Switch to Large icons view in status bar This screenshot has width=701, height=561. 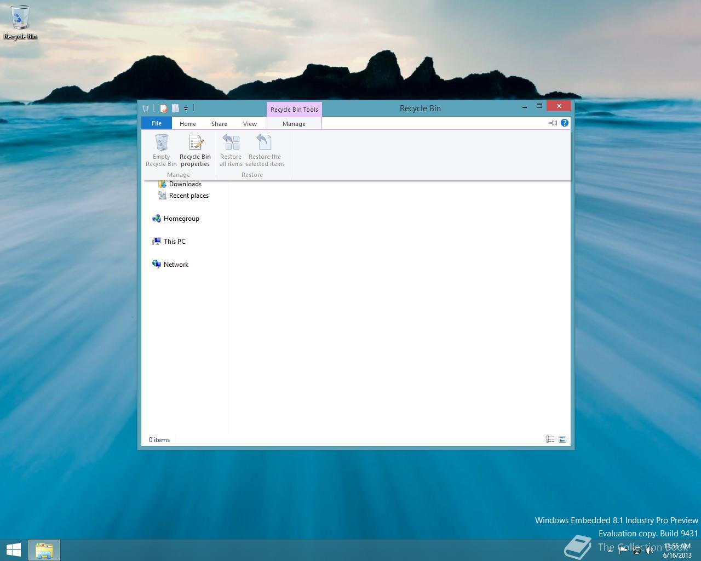[x=562, y=439]
